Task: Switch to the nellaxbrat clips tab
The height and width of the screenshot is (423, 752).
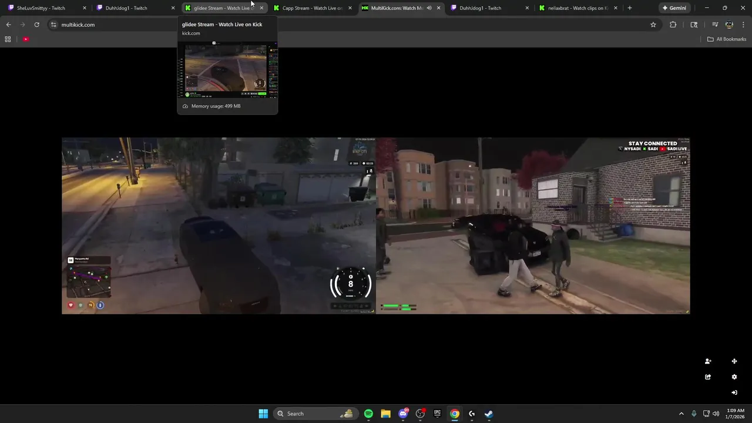Action: point(577,8)
